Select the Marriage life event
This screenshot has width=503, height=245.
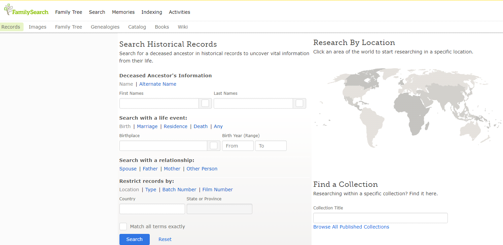tap(147, 126)
